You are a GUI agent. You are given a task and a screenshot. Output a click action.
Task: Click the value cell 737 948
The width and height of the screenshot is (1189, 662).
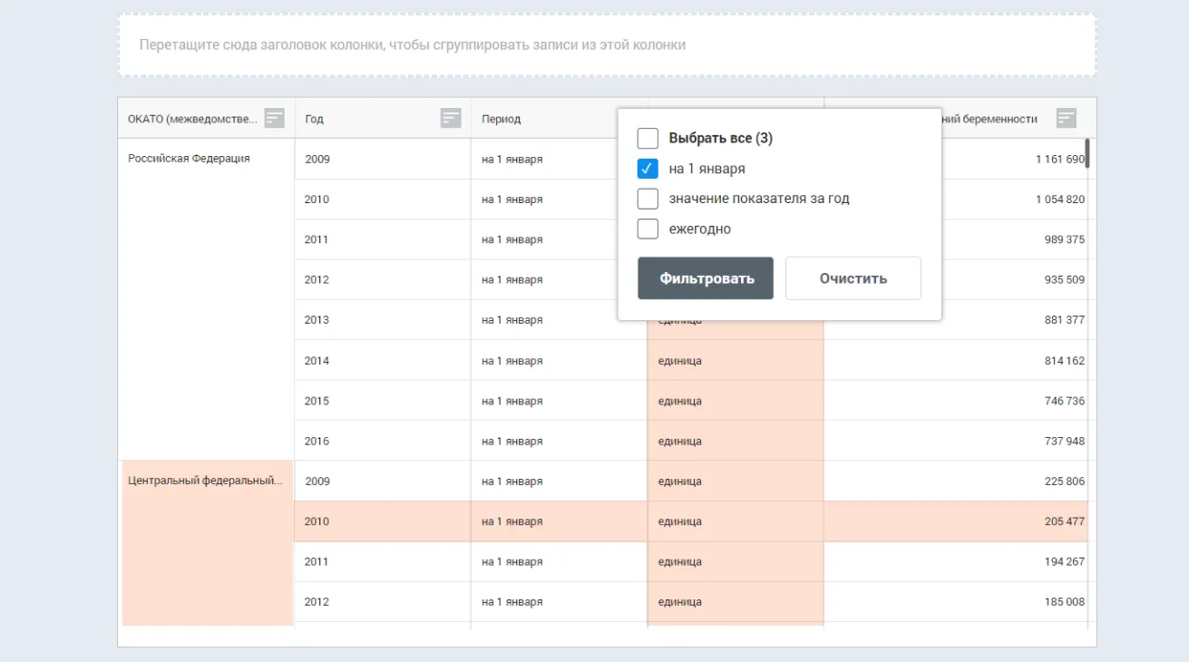coord(1064,442)
